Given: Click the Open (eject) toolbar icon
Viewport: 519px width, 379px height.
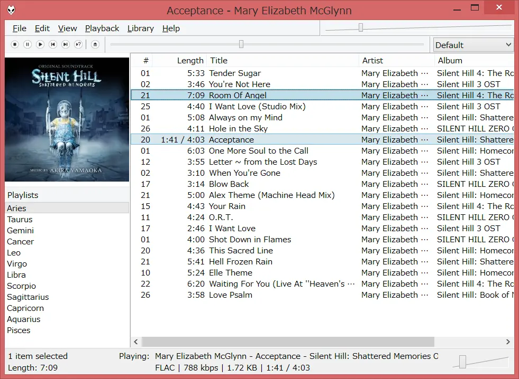Looking at the screenshot, I should 95,44.
